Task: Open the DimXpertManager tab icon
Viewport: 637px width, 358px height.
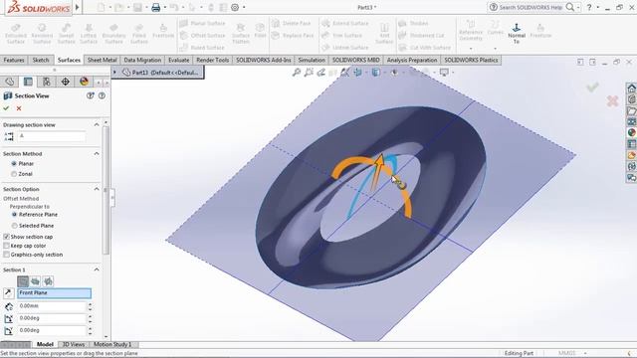Action: pyautogui.click(x=65, y=82)
